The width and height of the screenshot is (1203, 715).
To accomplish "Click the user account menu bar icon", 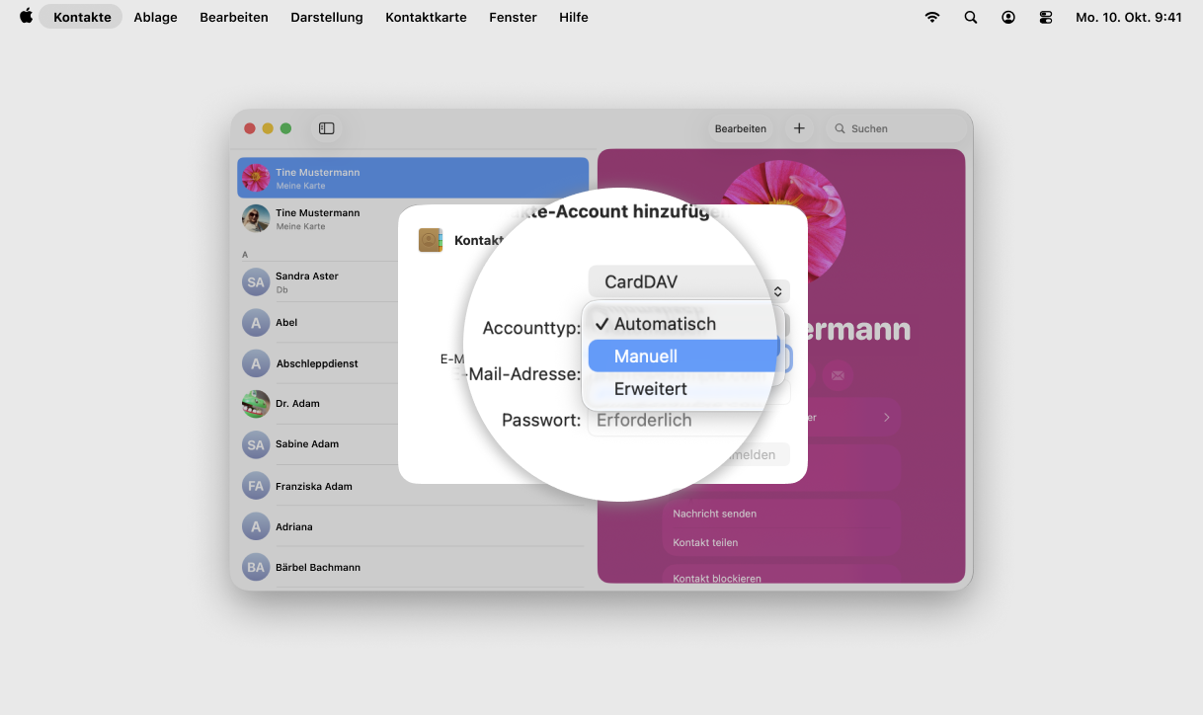I will (x=1007, y=17).
